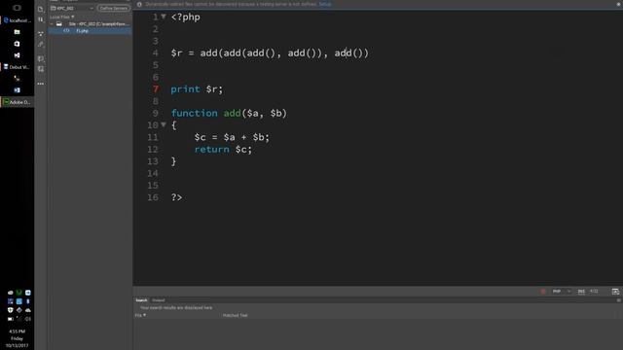Click the Open Documents icon in Dreamweaver toolbar
Screen dimensions: 623x350
click(x=41, y=9)
